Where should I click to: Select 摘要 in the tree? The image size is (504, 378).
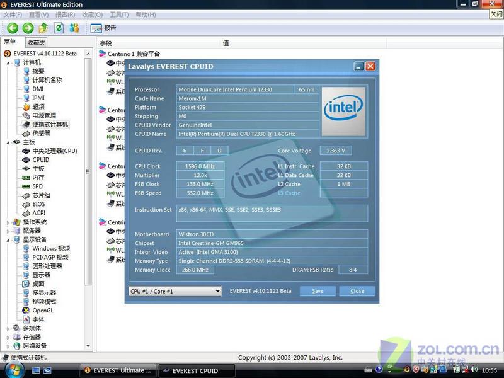click(x=38, y=71)
